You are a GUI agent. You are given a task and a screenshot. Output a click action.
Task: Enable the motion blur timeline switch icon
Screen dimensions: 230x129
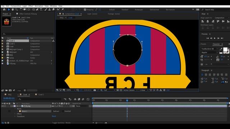(83, 99)
